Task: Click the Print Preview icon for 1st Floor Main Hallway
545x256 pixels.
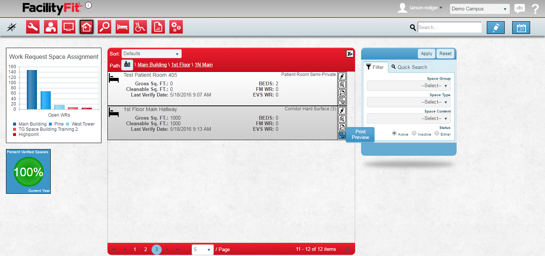Action: (342, 135)
